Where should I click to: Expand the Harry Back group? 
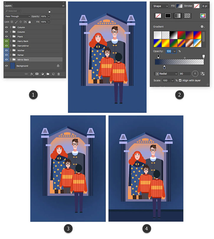pos(11,41)
